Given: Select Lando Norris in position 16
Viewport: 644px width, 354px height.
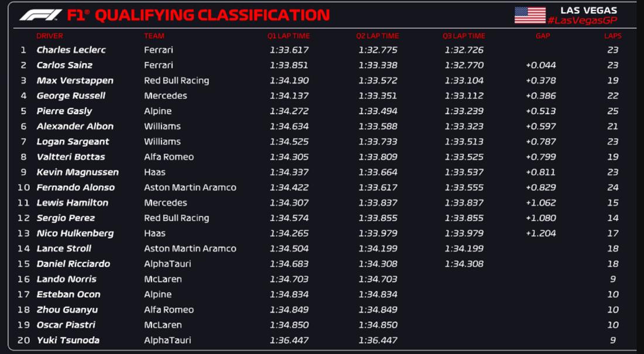Looking at the screenshot, I should tap(66, 279).
